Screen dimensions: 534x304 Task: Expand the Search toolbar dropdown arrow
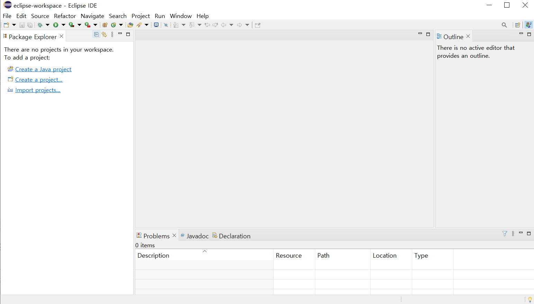click(146, 25)
